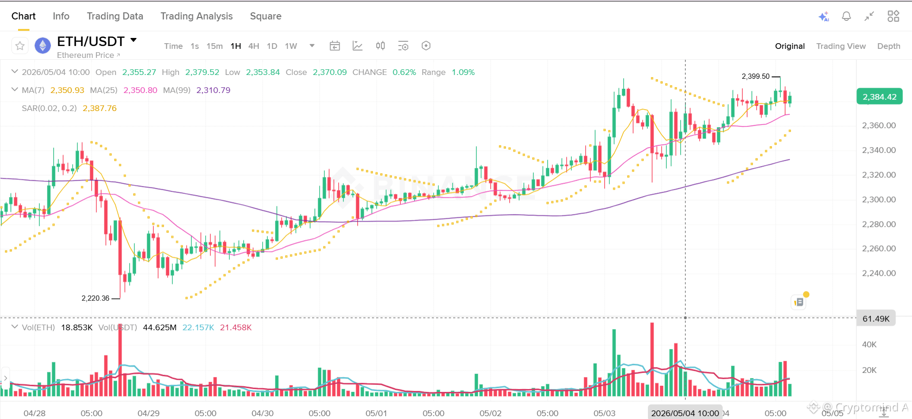Open the news notes icon on chart

tap(799, 302)
